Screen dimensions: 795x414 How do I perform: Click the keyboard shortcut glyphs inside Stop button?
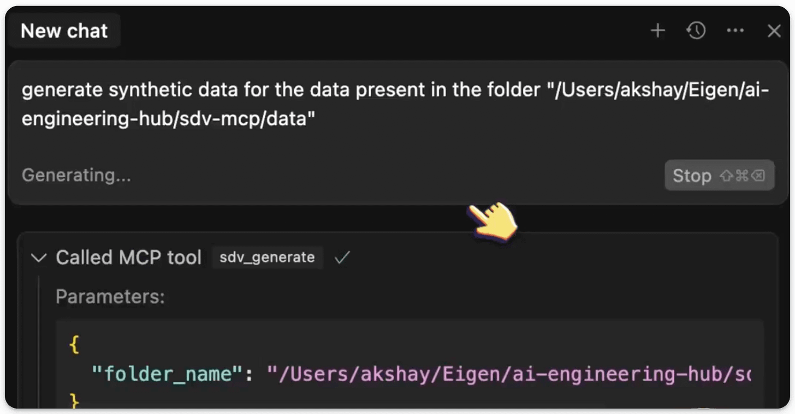click(743, 176)
